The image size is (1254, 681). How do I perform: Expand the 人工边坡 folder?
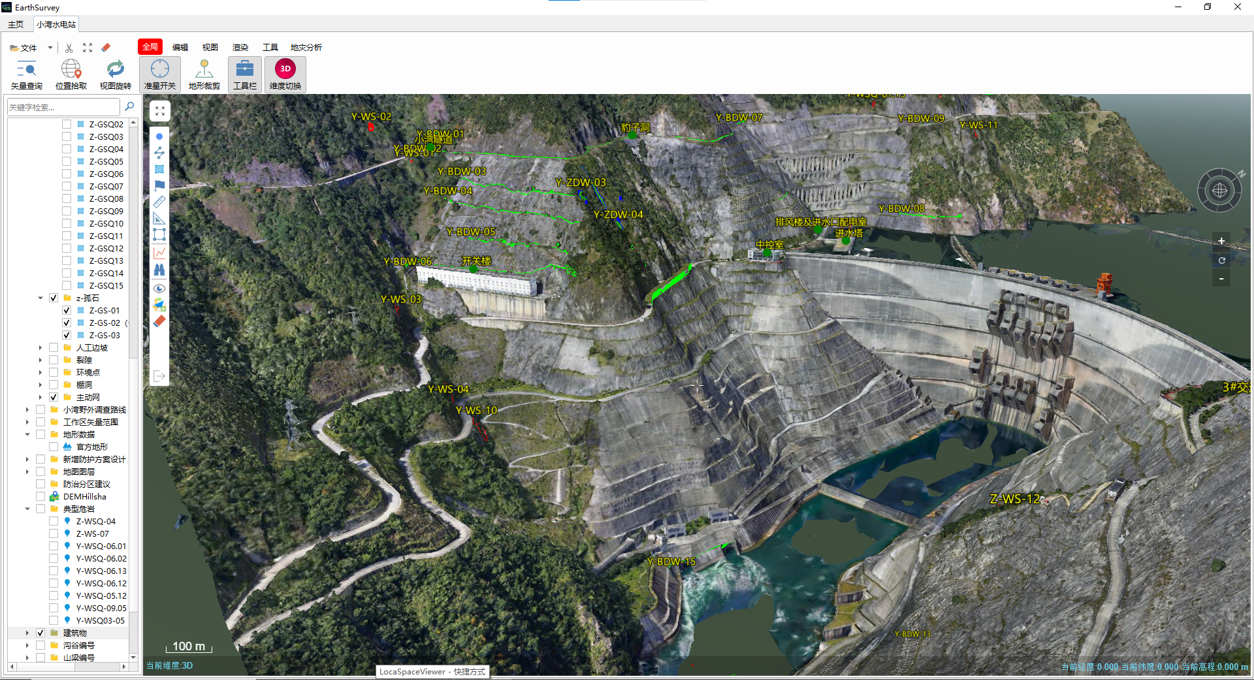point(40,347)
